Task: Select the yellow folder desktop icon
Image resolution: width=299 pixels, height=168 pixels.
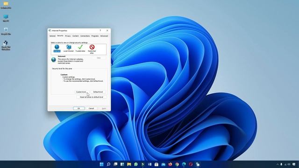Action: 6,5
